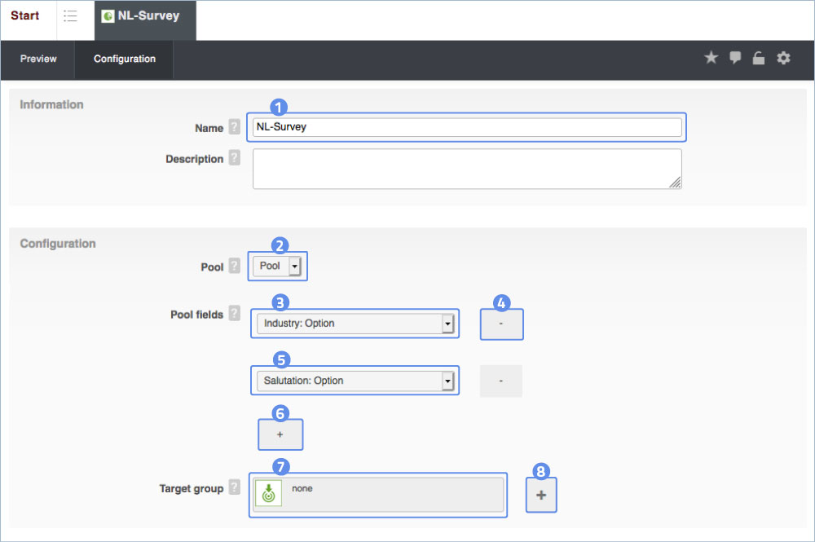Screen dimensions: 815x542
Task: Expand the Salutation: Option dropdown
Action: (355, 381)
